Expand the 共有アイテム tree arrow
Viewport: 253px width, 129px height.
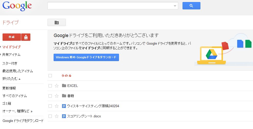(1, 54)
